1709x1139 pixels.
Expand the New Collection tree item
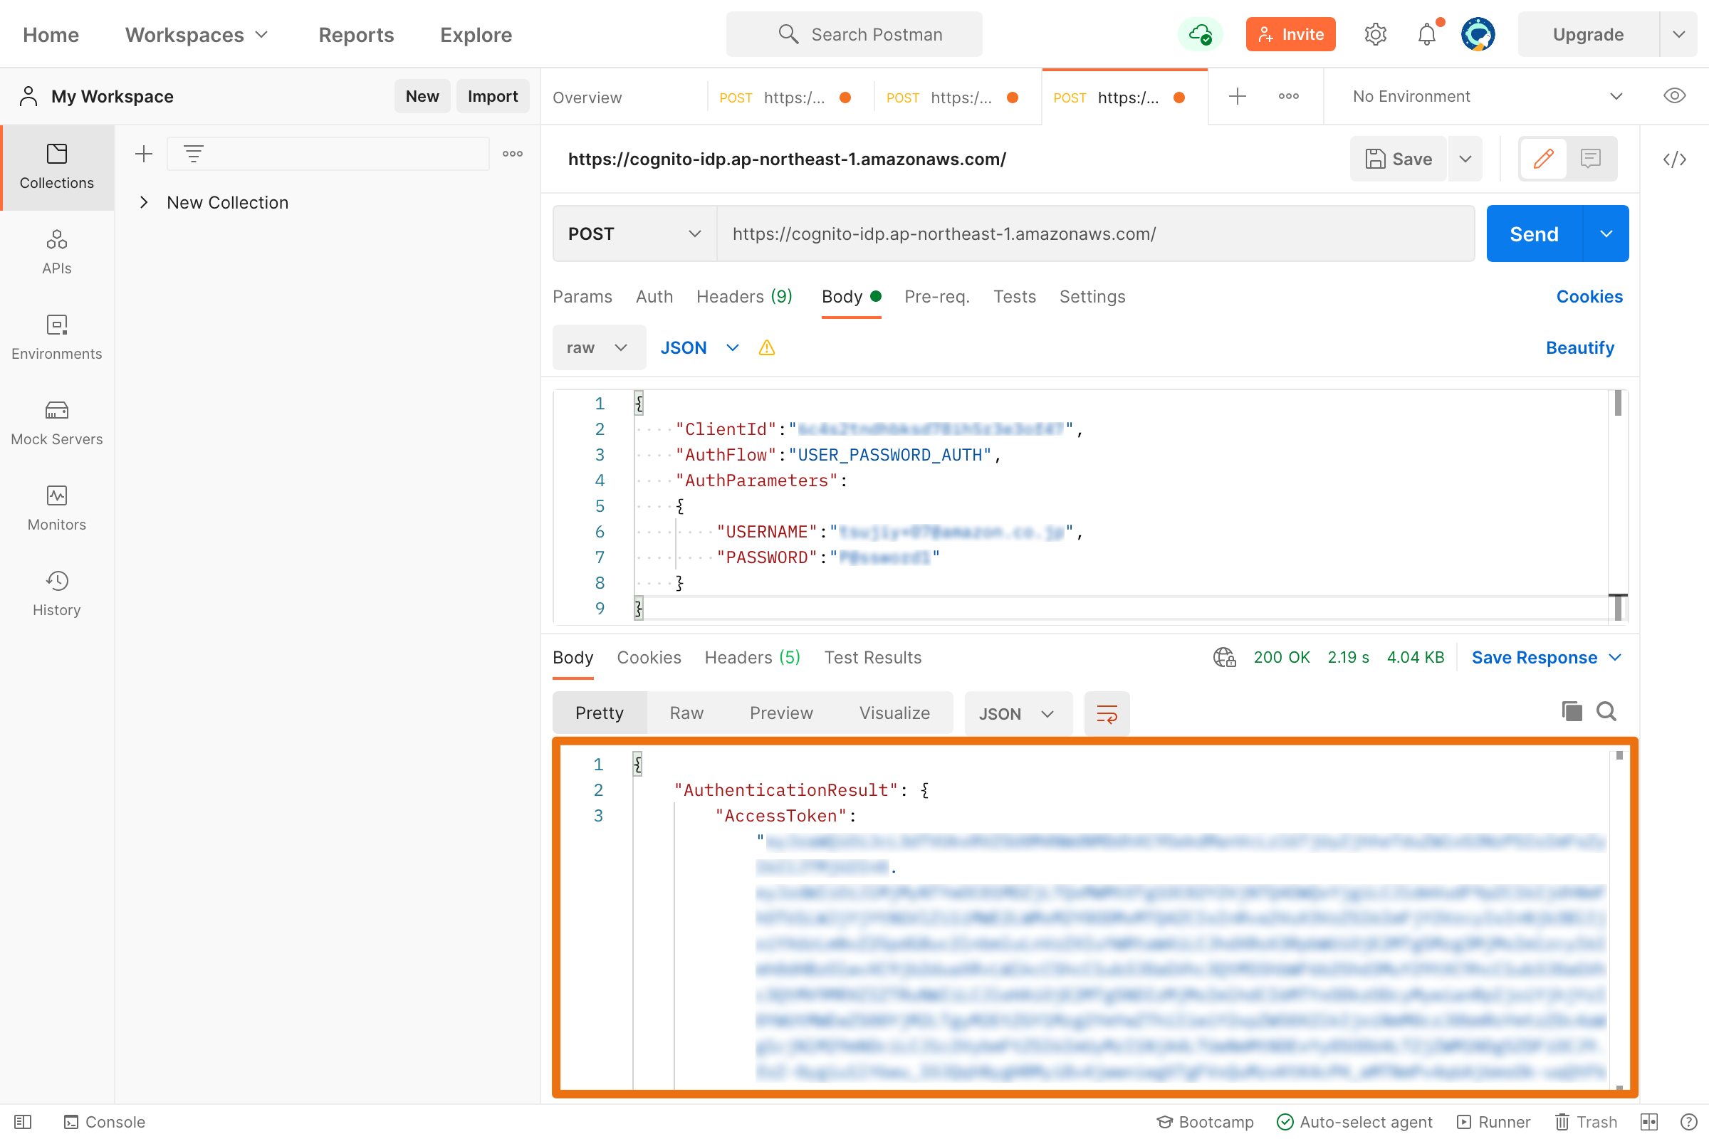pos(144,203)
